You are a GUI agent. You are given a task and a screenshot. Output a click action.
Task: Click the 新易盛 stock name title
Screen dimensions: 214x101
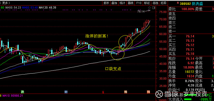tap(197, 3)
